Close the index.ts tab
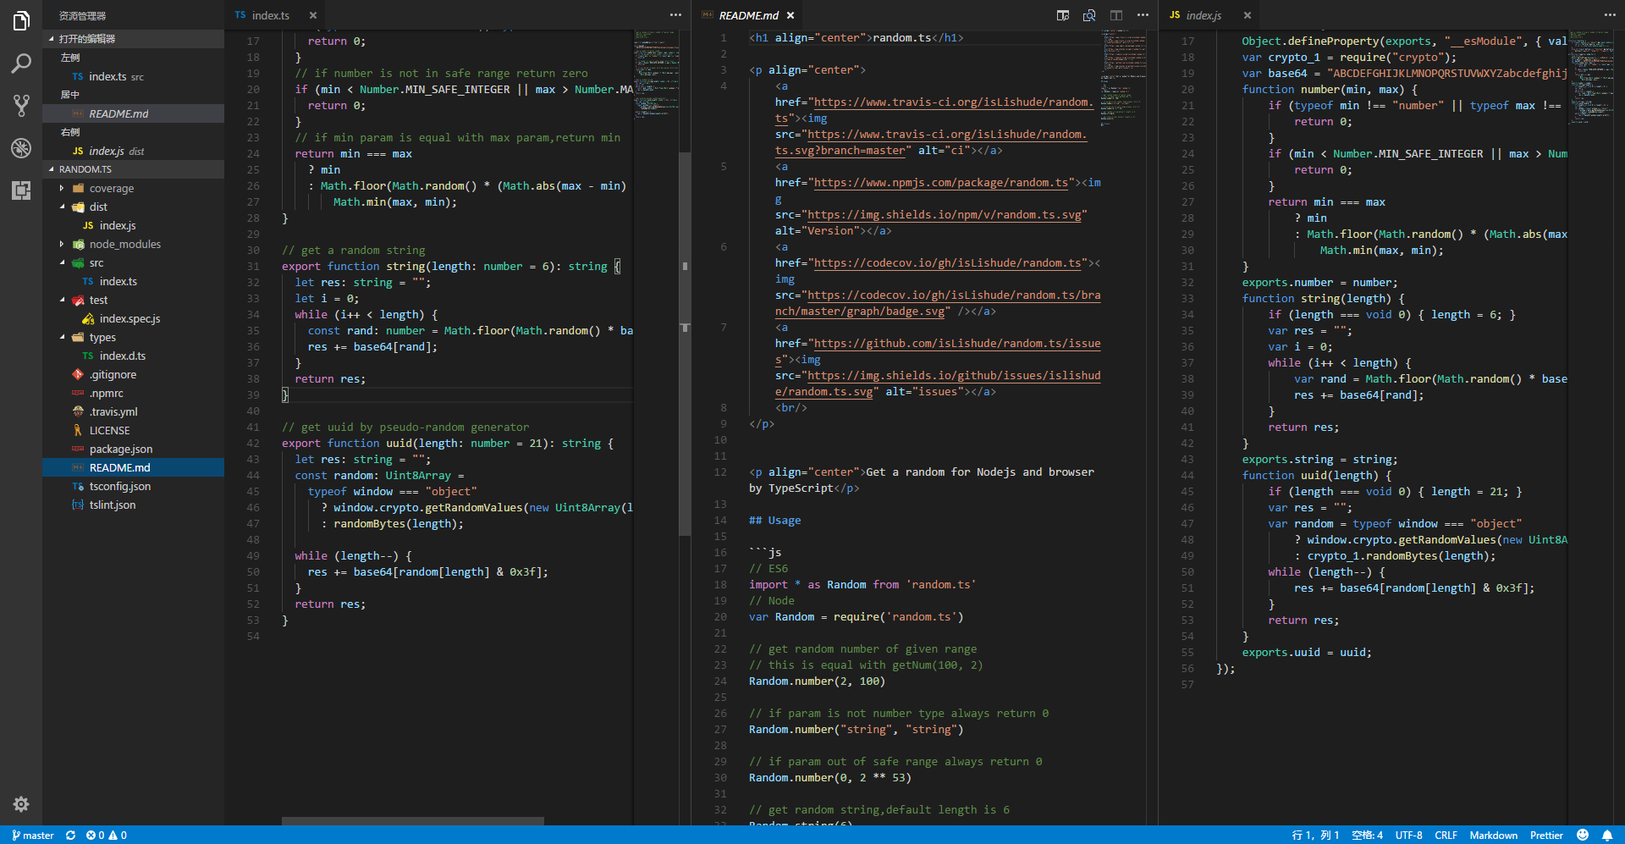The width and height of the screenshot is (1625, 844). (313, 15)
